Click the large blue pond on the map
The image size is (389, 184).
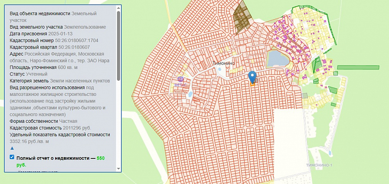(x=278, y=59)
